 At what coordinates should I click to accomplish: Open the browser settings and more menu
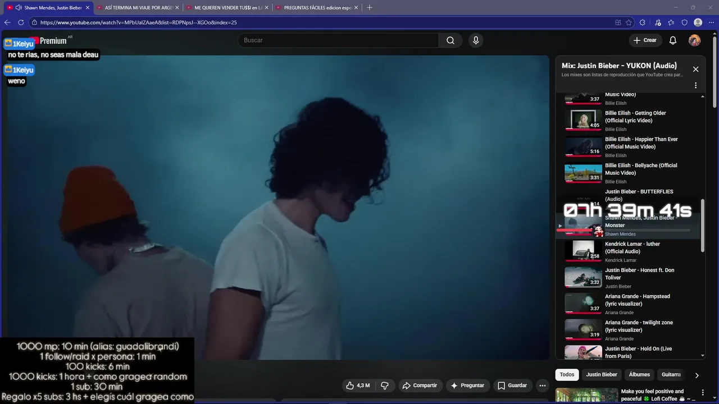711,22
